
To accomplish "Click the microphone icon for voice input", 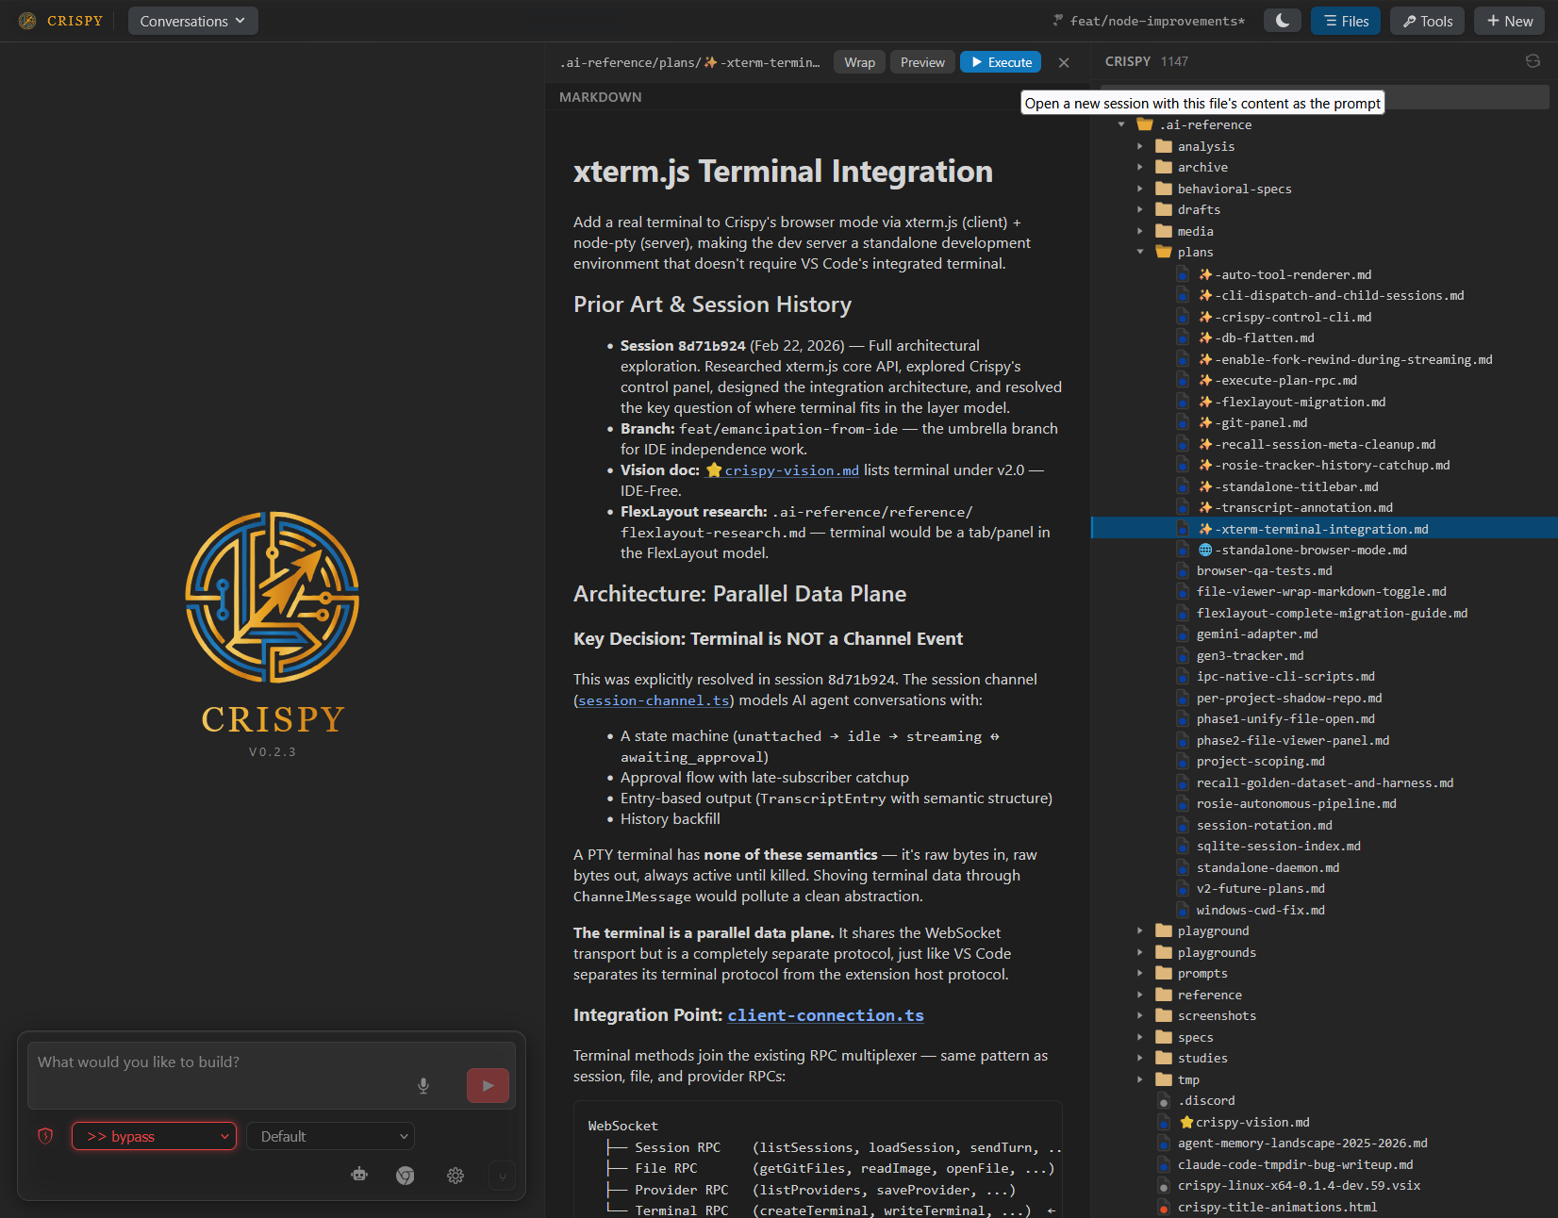I will pyautogui.click(x=423, y=1085).
